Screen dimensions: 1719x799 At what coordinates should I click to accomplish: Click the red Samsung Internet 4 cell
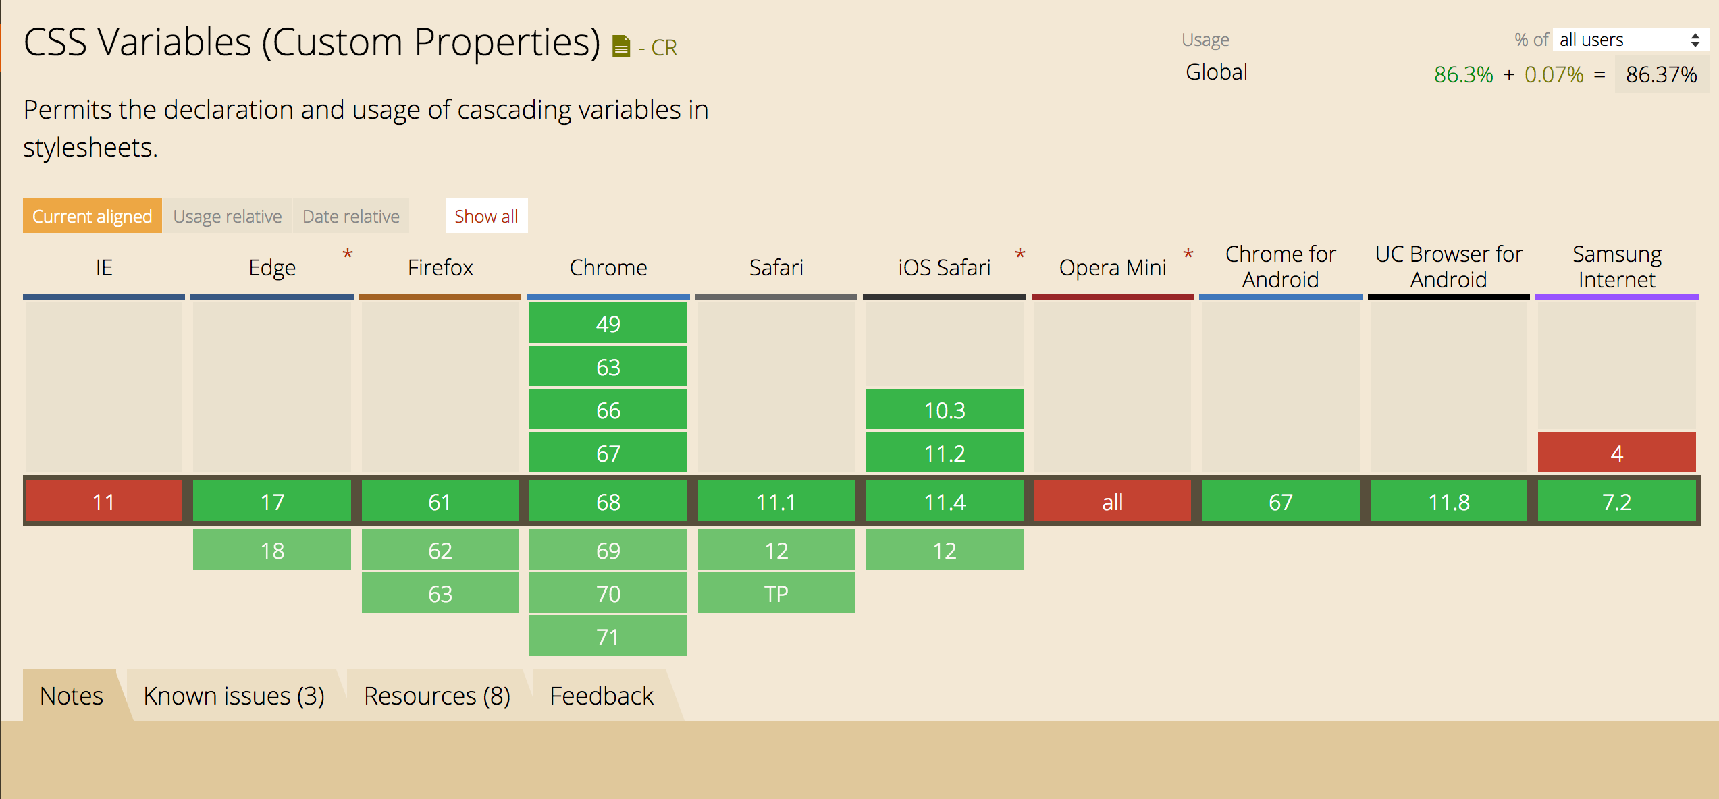pyautogui.click(x=1616, y=453)
